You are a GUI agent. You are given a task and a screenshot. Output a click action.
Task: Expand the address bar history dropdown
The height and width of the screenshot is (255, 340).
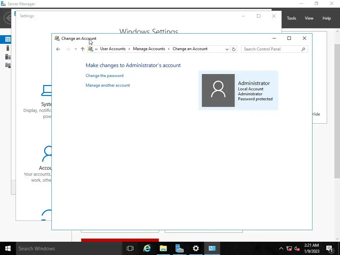pyautogui.click(x=227, y=49)
